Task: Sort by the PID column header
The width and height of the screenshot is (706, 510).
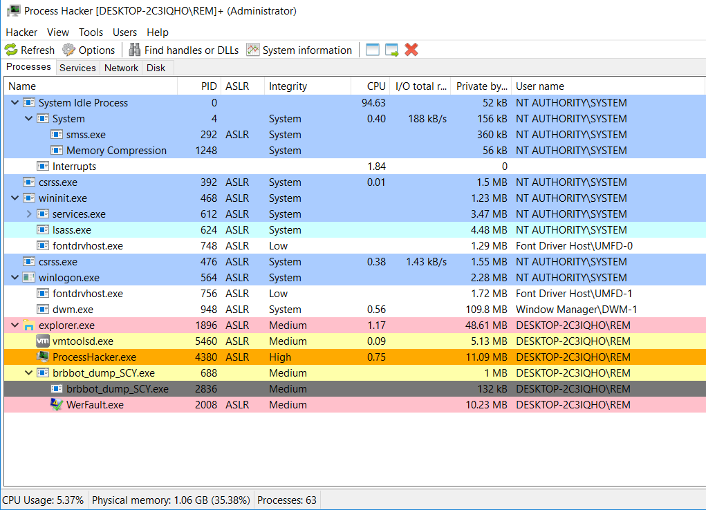Action: coord(208,86)
